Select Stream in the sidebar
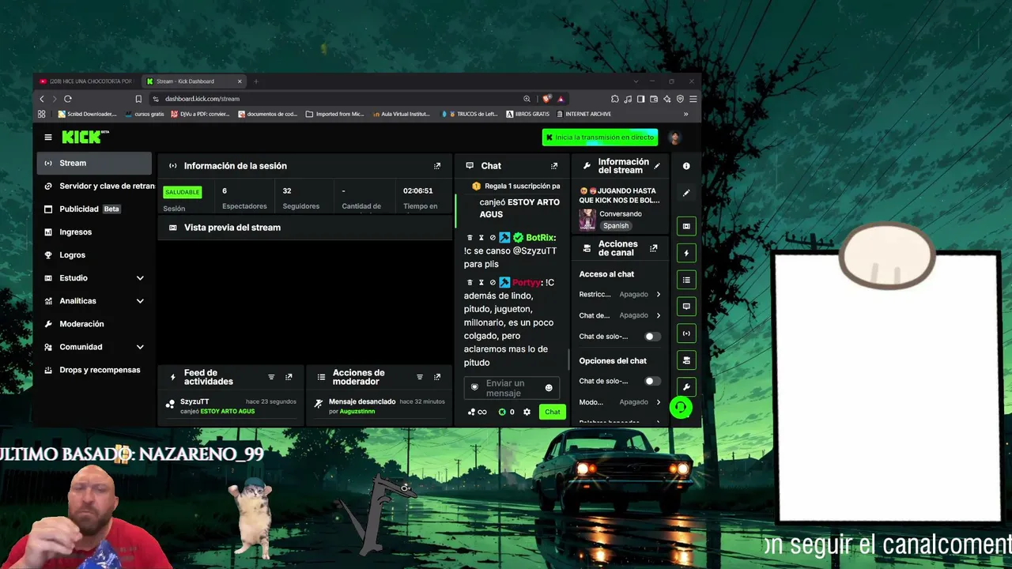The height and width of the screenshot is (569, 1012). click(x=95, y=163)
